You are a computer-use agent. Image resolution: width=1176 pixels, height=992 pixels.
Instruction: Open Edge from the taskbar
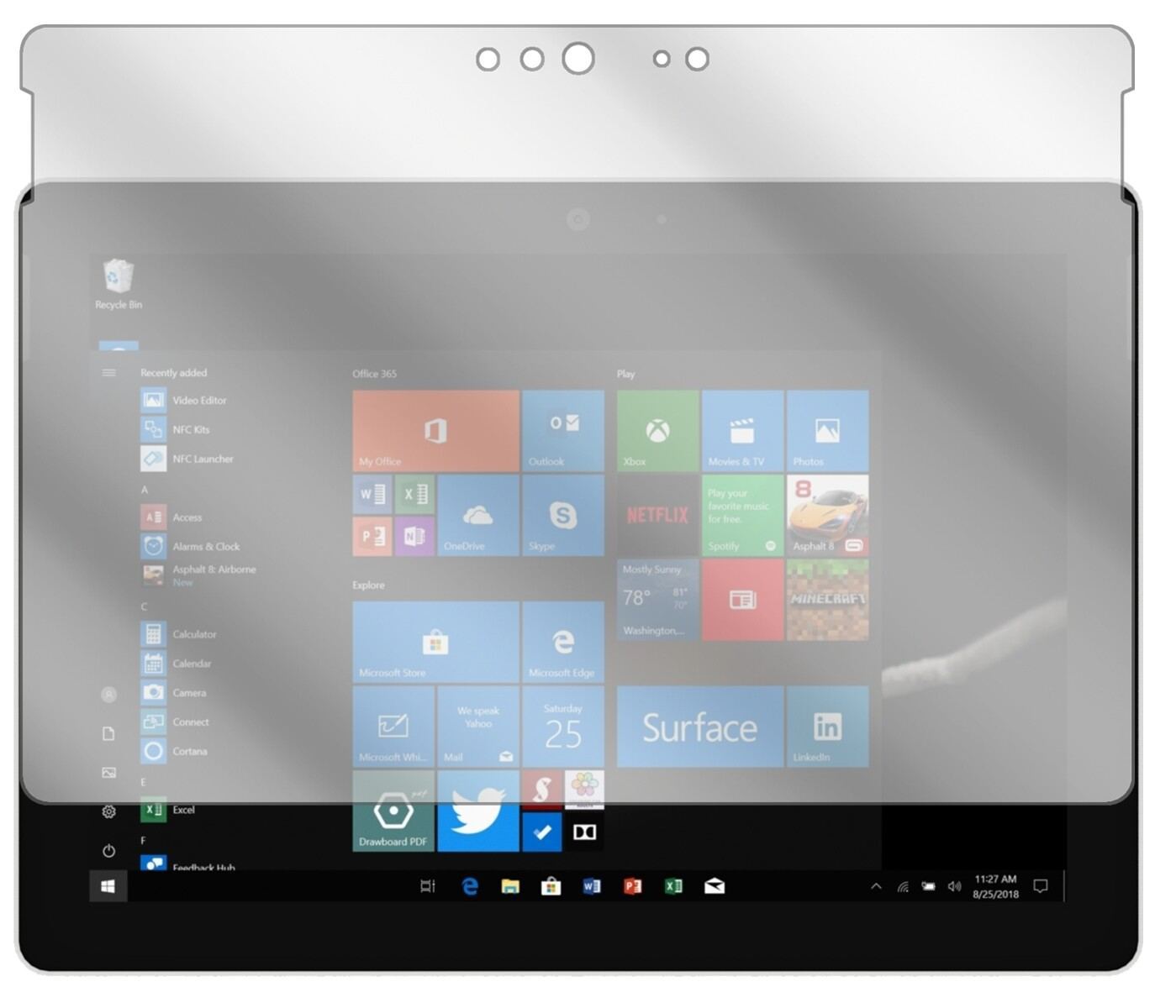coord(470,886)
